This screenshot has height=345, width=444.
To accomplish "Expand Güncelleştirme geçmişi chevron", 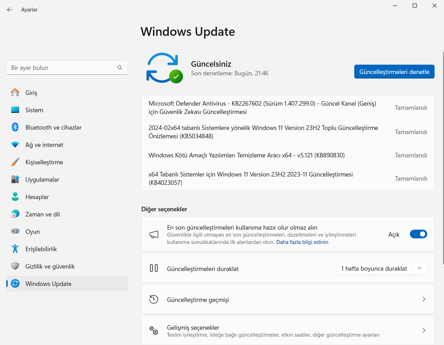I will [x=424, y=299].
